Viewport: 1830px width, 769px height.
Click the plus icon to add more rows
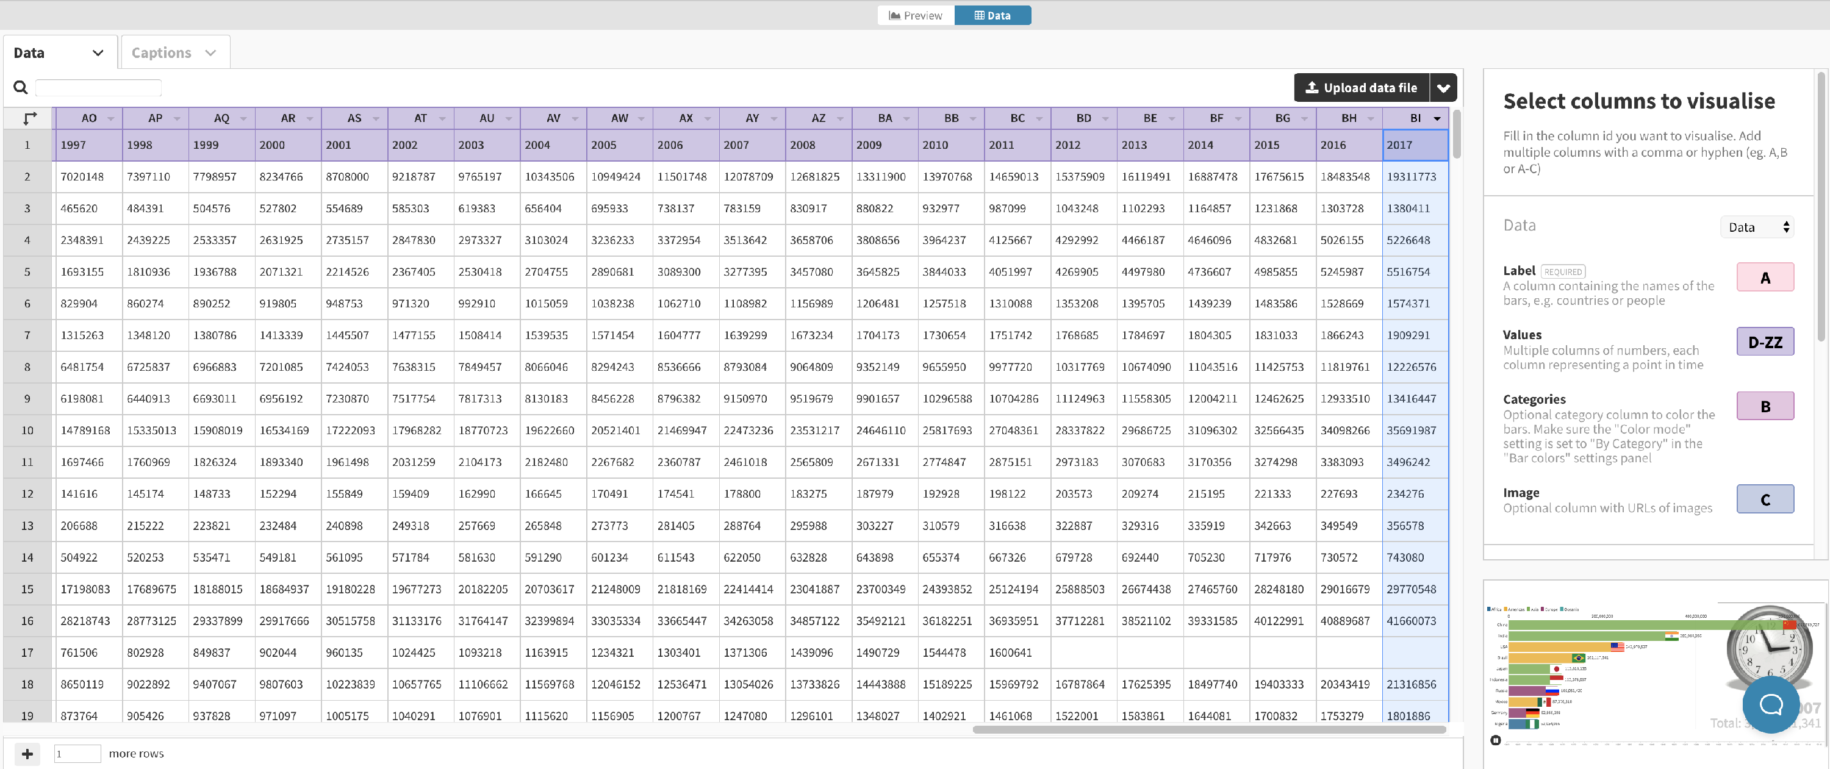(x=27, y=753)
